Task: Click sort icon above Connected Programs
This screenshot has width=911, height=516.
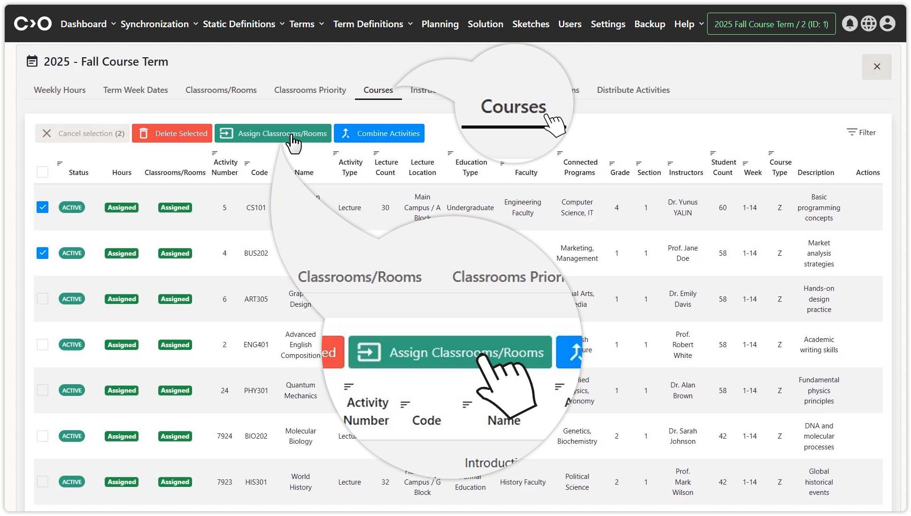Action: coord(560,153)
